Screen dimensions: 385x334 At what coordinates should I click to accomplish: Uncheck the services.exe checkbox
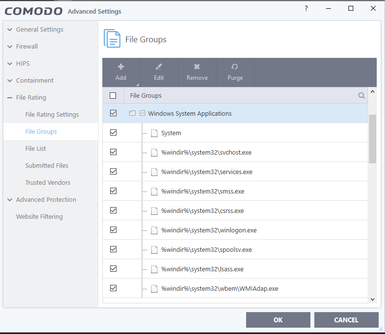point(113,172)
